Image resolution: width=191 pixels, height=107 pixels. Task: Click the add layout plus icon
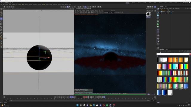(x=180, y=3)
